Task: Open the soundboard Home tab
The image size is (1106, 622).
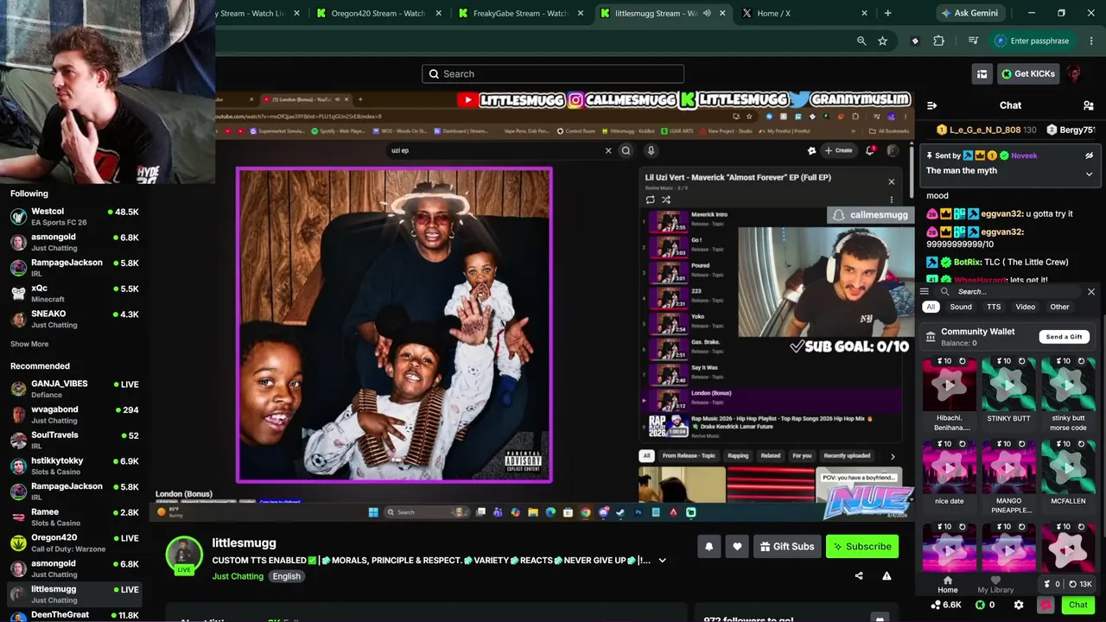Action: click(x=948, y=585)
